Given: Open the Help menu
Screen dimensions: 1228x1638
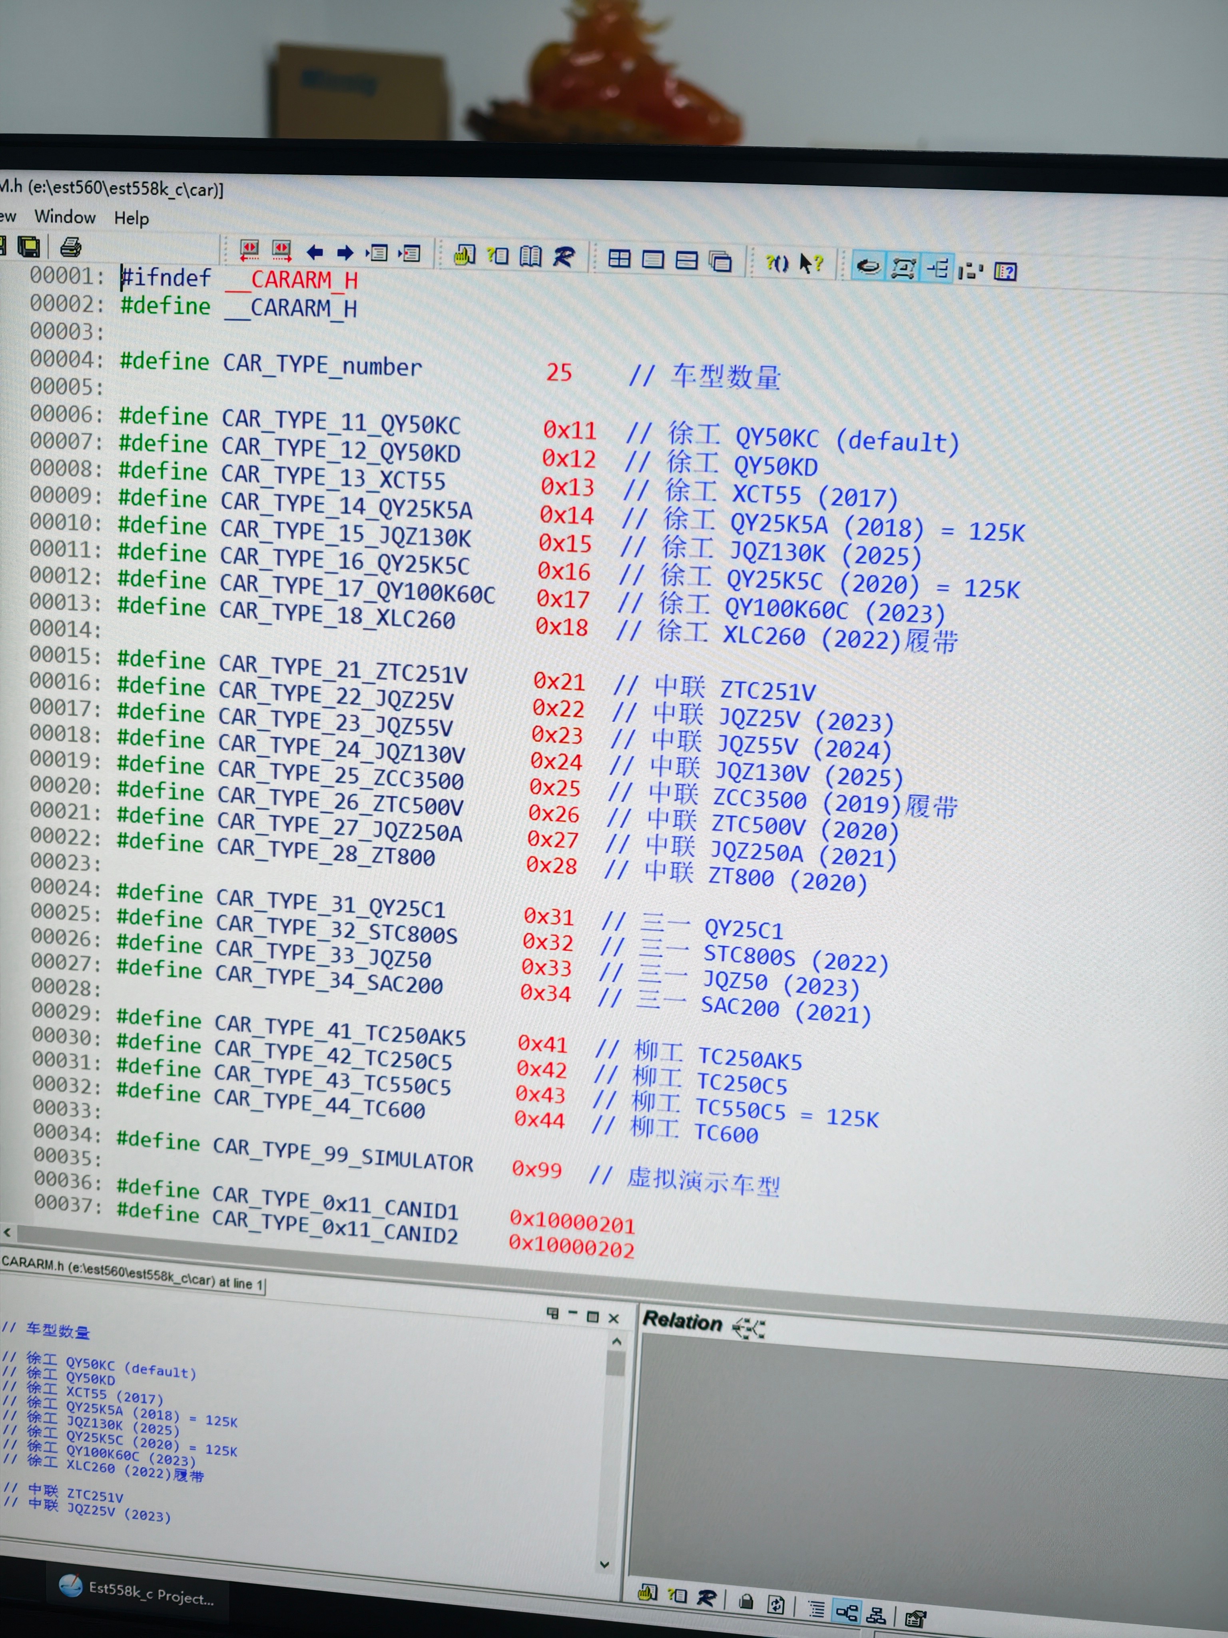Looking at the screenshot, I should click(132, 218).
